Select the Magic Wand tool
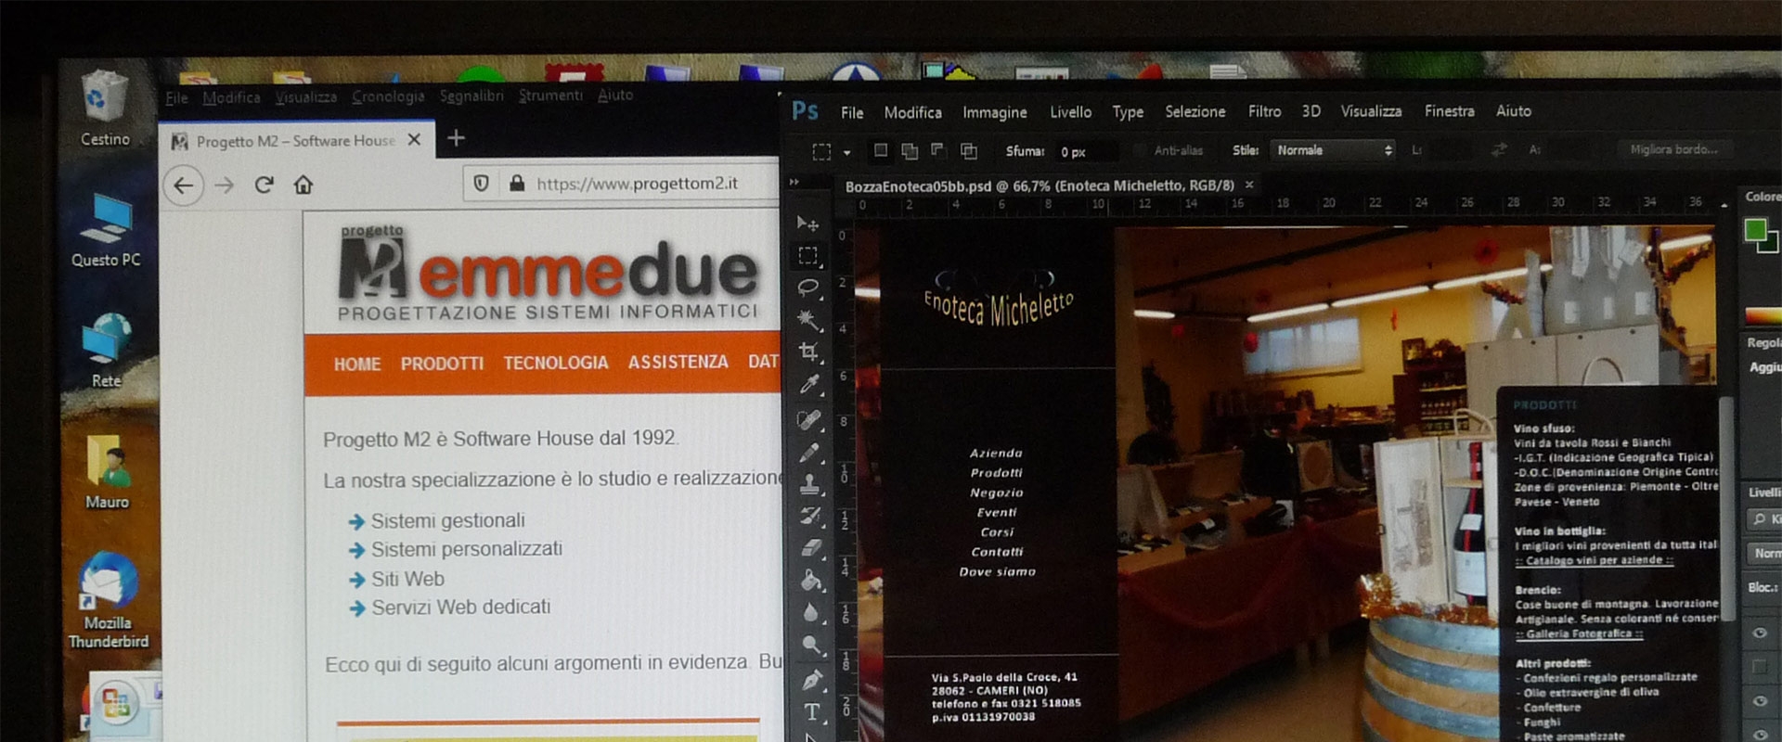 tap(808, 320)
